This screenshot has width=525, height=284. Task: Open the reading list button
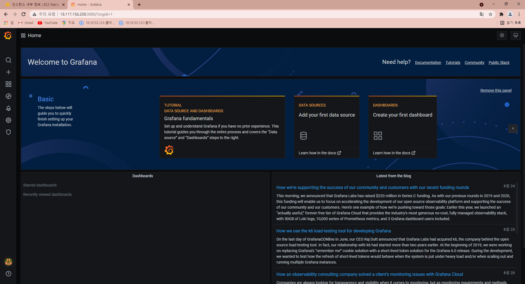[x=511, y=23]
